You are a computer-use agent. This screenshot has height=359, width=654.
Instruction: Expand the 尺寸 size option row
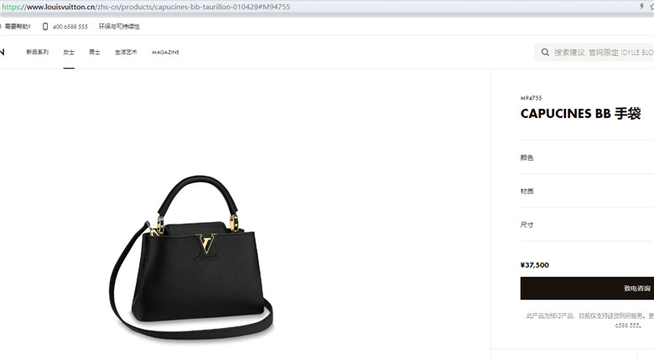[x=587, y=225]
